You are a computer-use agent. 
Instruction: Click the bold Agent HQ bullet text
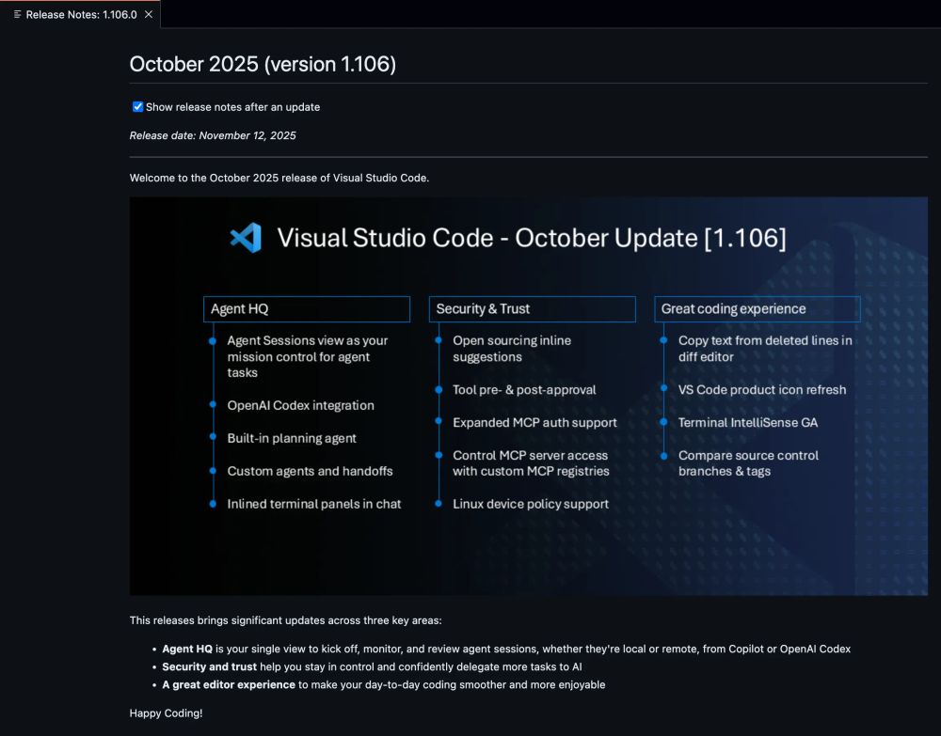coord(187,650)
